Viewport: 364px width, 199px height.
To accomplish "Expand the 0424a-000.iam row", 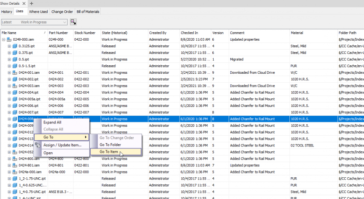I will [9, 172].
